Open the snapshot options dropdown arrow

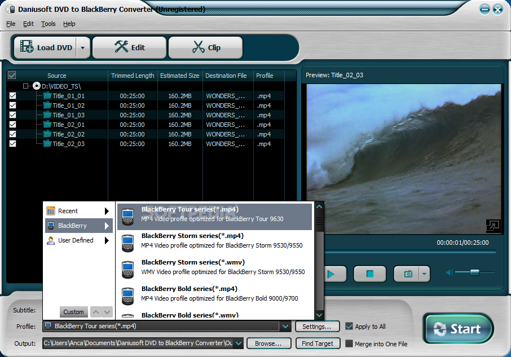tap(424, 274)
